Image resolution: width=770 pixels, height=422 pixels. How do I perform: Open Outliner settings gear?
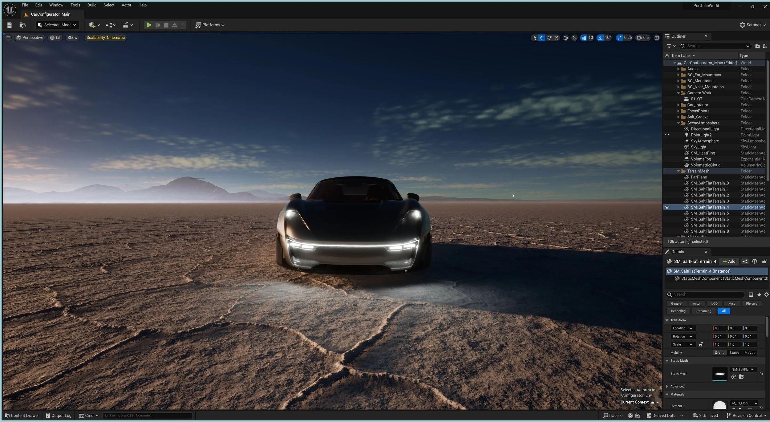point(765,46)
